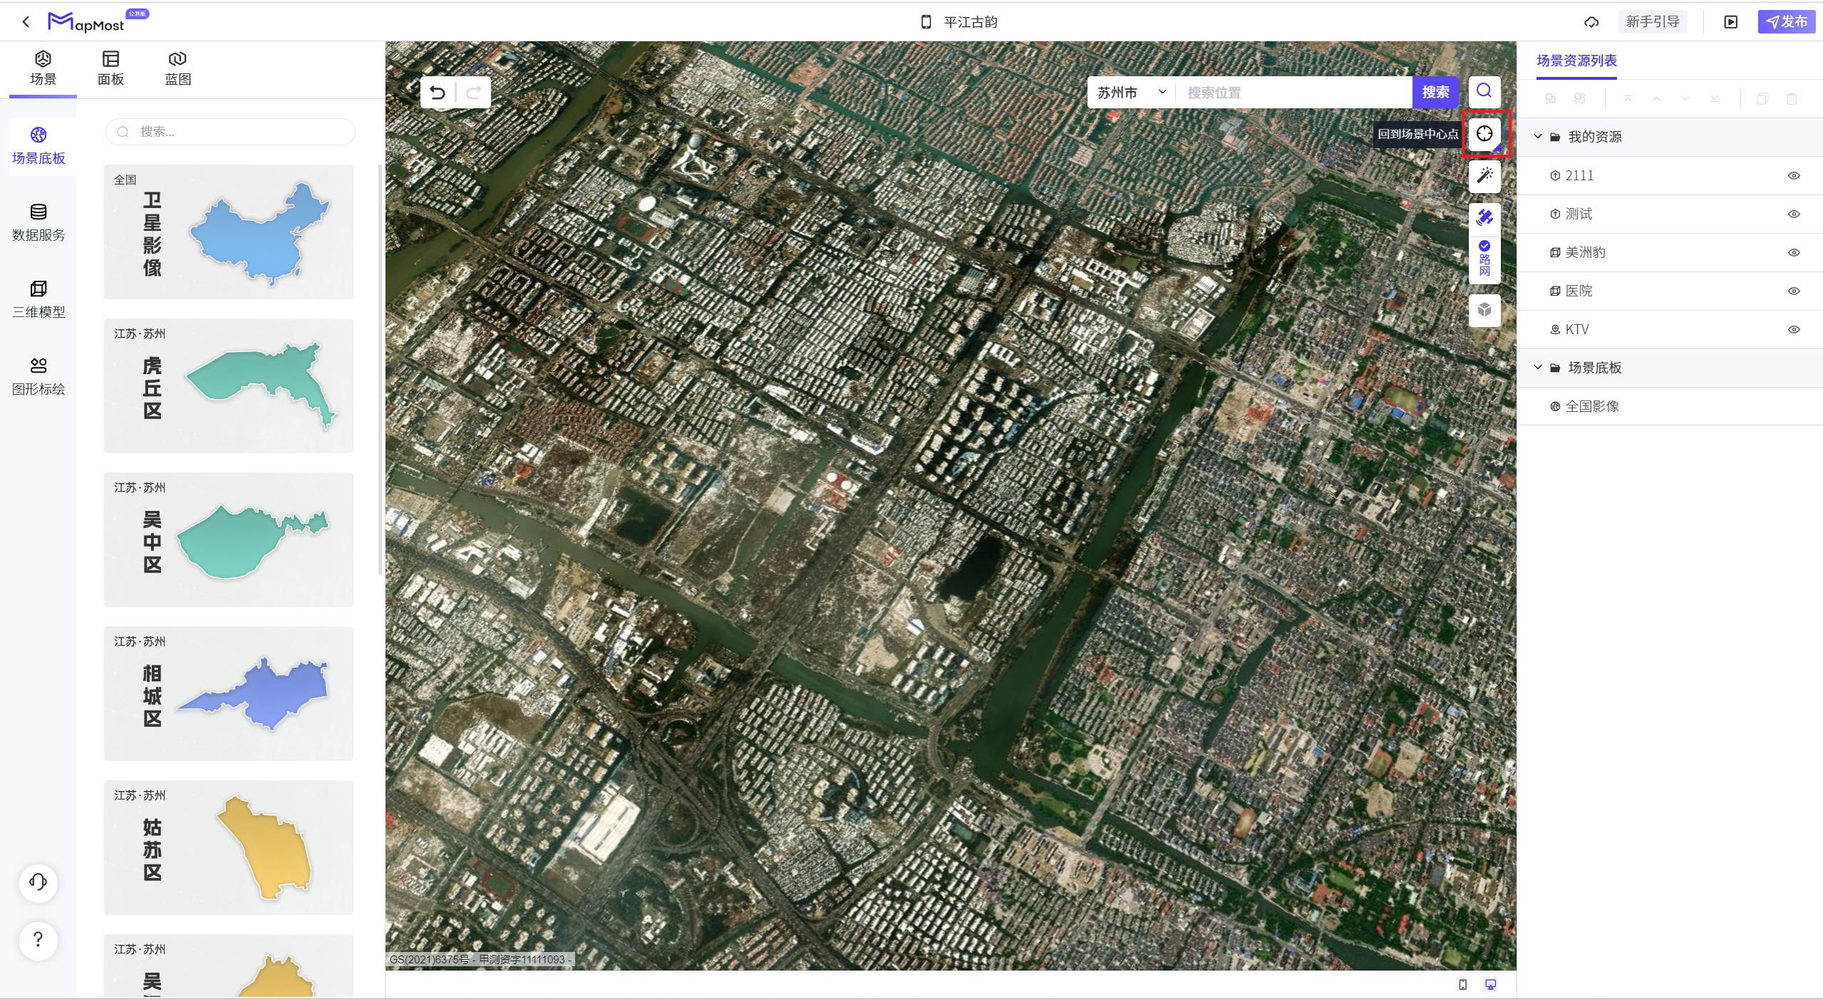Click the gray 3D cube icon
The image size is (1823, 999).
(1484, 310)
